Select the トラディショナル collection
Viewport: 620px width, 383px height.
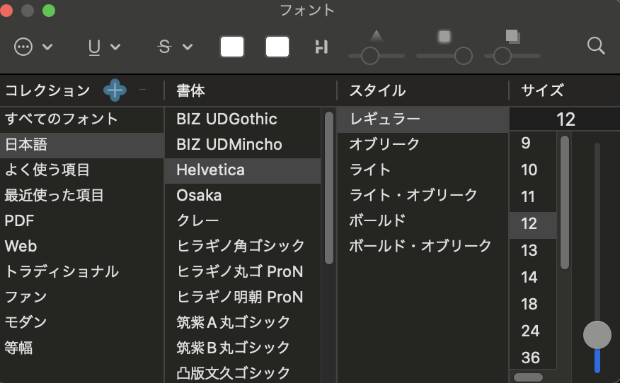[82, 271]
